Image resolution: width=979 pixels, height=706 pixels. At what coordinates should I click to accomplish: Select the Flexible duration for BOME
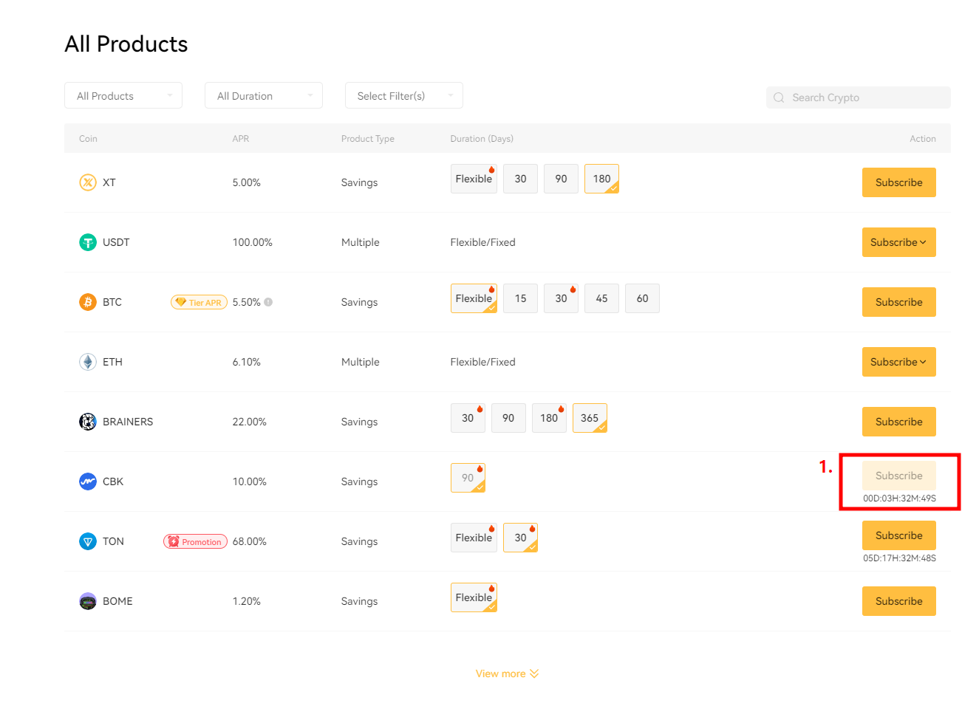(474, 597)
